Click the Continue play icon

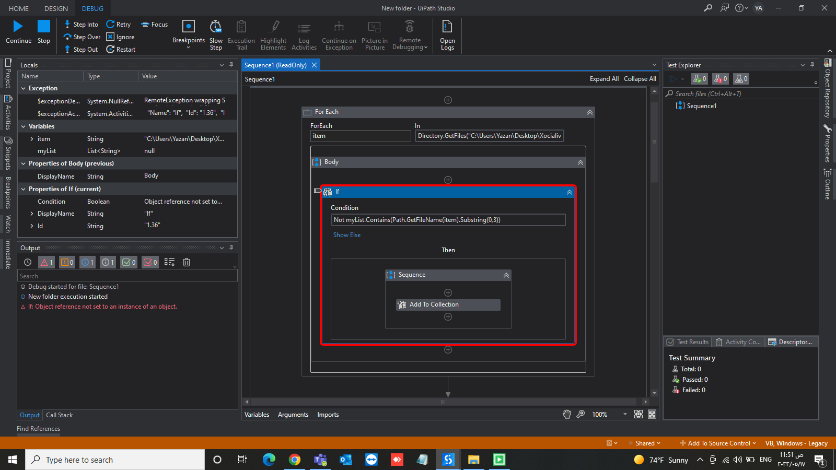[x=18, y=27]
